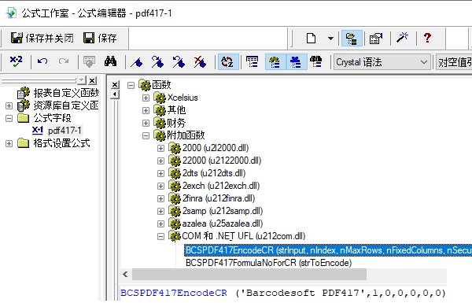
Task: Launch the formula expert wand icon
Action: coord(402,38)
